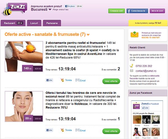Viewport: 168px width, 139px height.
Task: Click Yahoo Trimite icon under first offer
Action: pos(62,80)
